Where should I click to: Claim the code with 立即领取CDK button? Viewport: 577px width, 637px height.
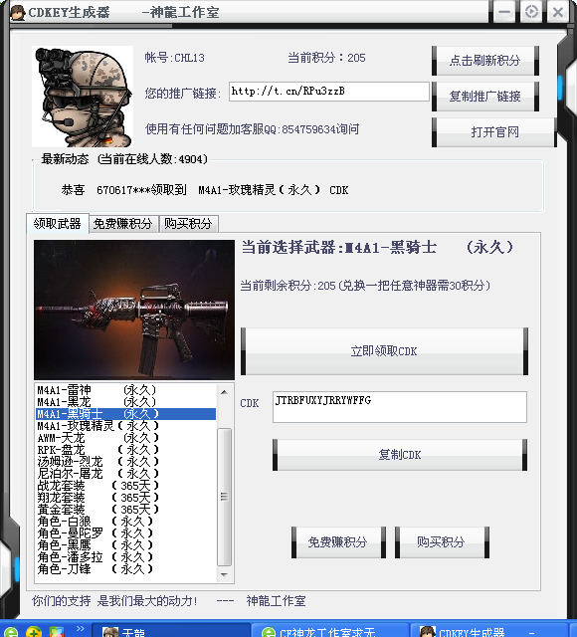pyautogui.click(x=384, y=351)
